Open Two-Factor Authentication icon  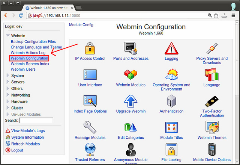click(x=212, y=101)
